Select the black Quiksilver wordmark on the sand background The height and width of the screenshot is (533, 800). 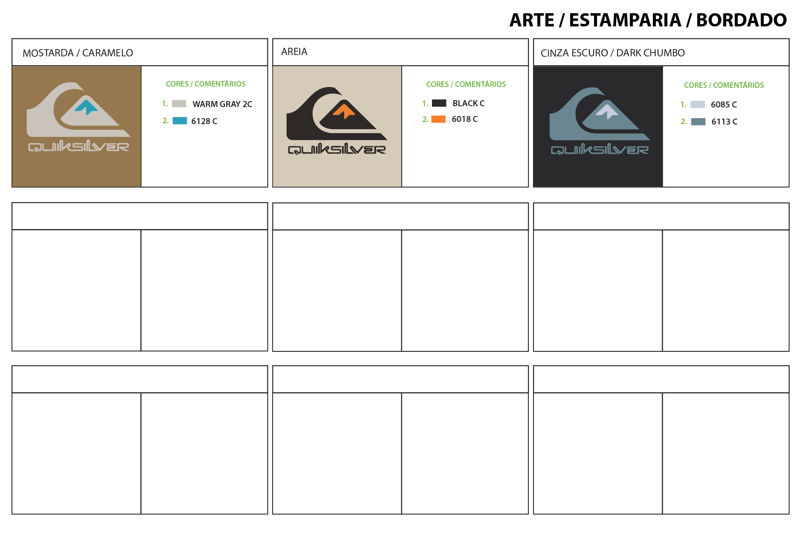tap(336, 149)
